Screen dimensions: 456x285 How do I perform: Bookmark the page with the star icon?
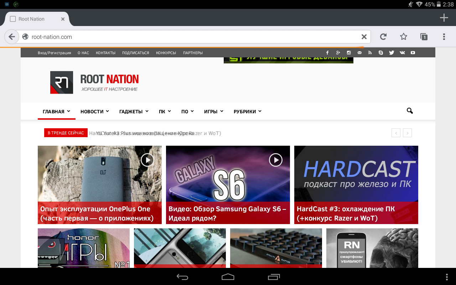[403, 37]
